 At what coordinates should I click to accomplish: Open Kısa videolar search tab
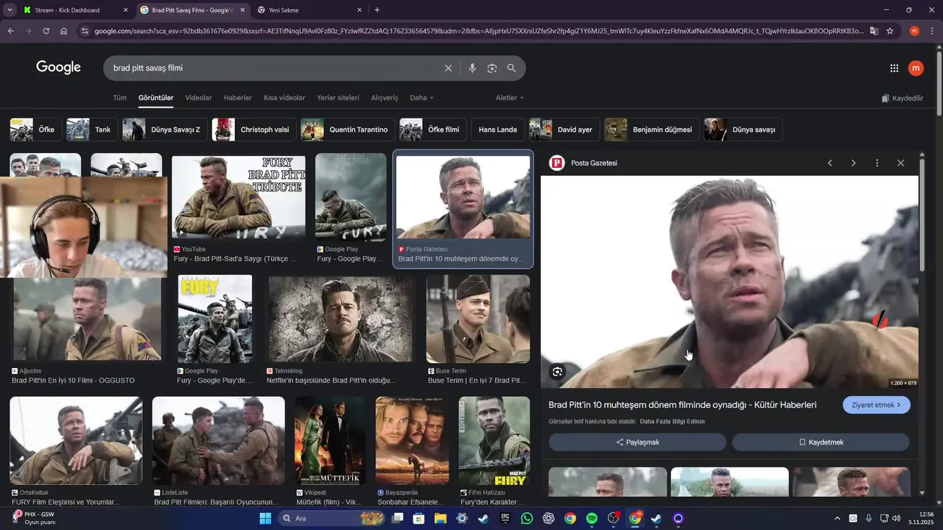coord(284,98)
